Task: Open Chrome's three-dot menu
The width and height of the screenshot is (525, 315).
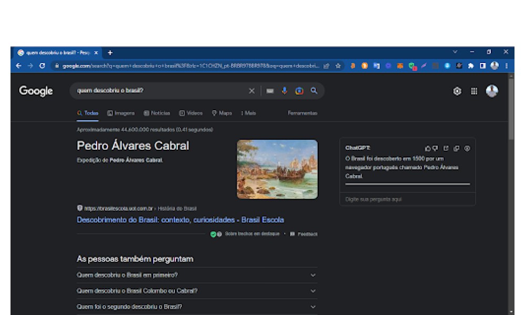Action: (x=507, y=66)
